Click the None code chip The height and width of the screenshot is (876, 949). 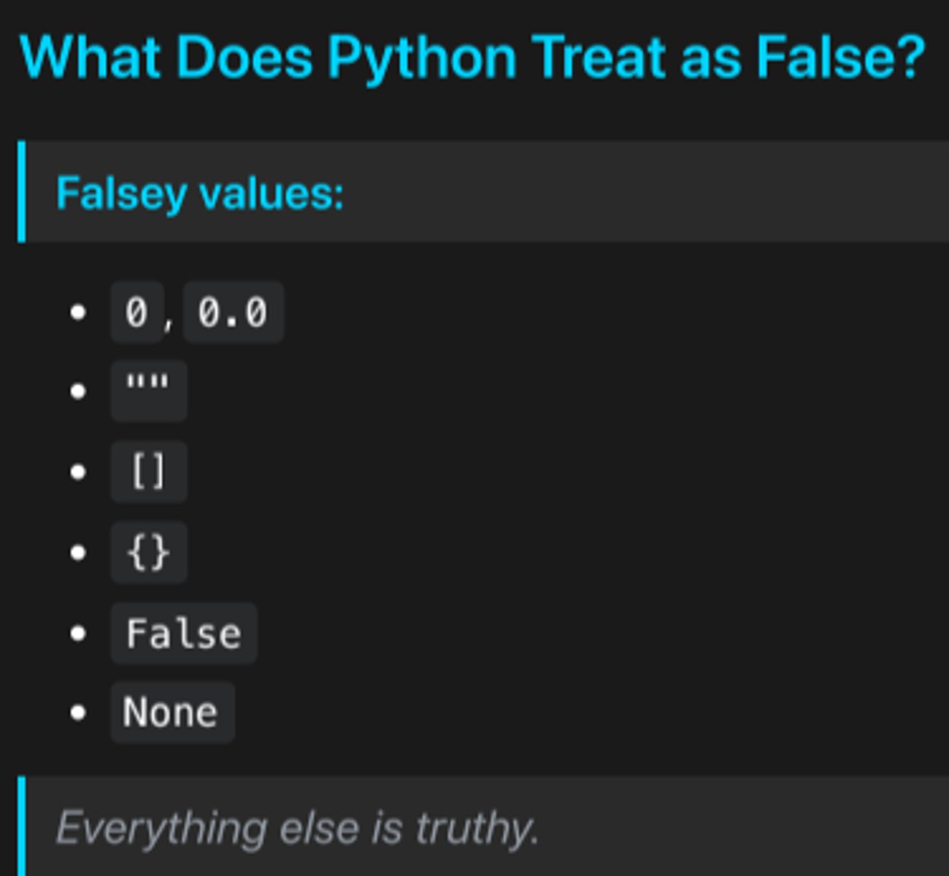[x=172, y=712]
